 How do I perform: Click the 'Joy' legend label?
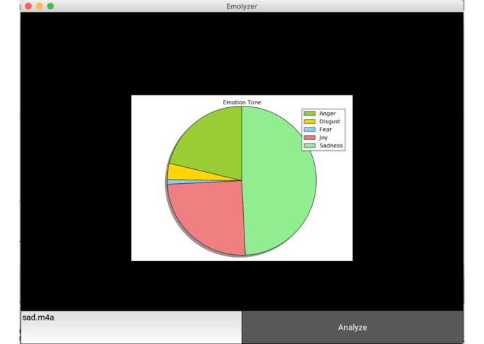(x=323, y=138)
